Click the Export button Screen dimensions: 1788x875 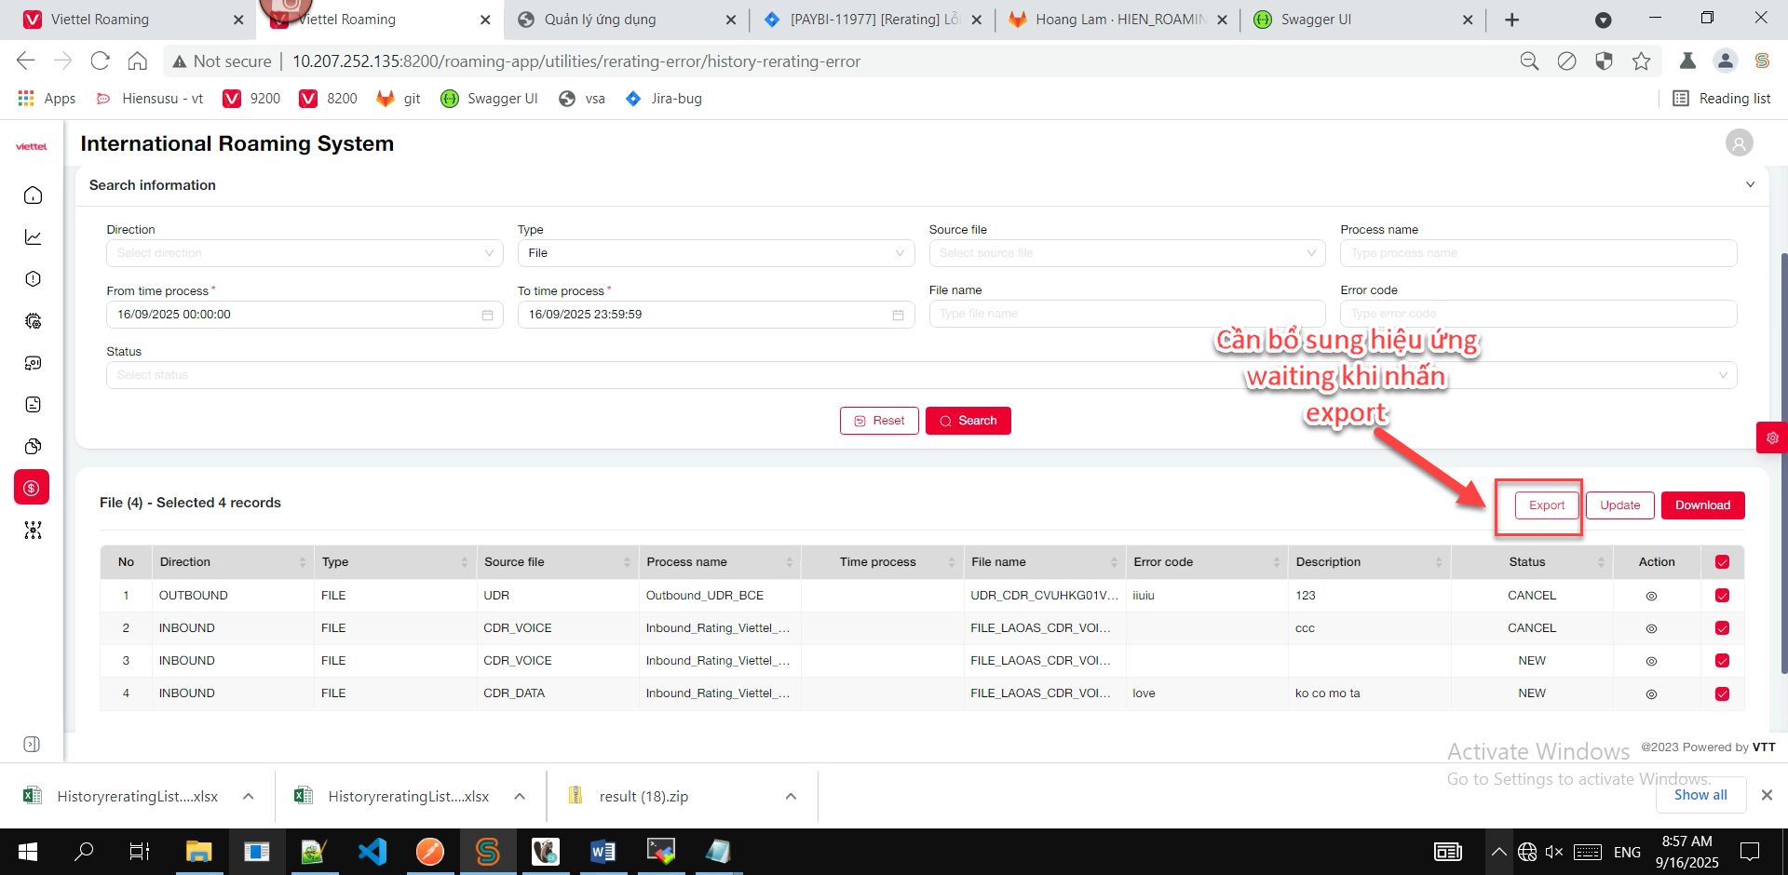tap(1546, 505)
